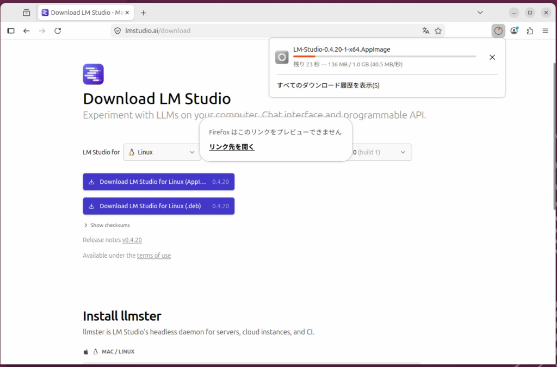Viewport: 557px width, 367px height.
Task: Show the list of all tabs chevron
Action: [x=480, y=13]
